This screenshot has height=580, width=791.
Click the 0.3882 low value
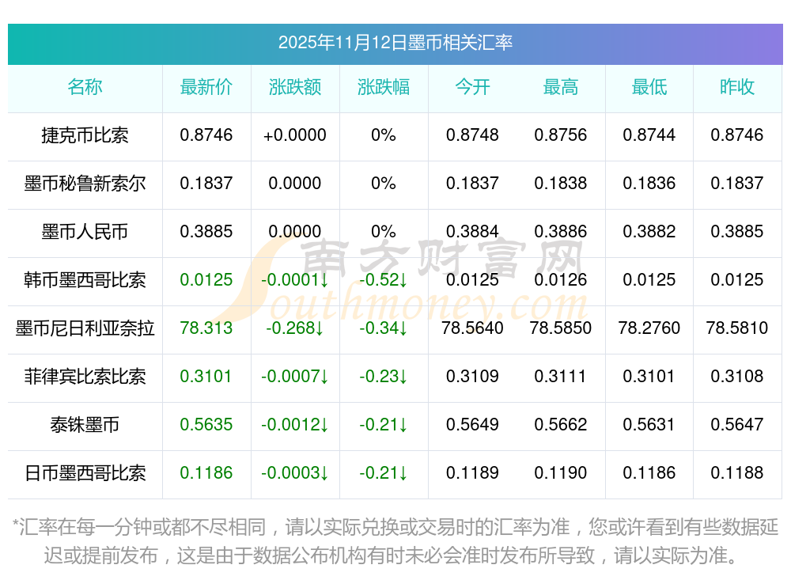(649, 231)
